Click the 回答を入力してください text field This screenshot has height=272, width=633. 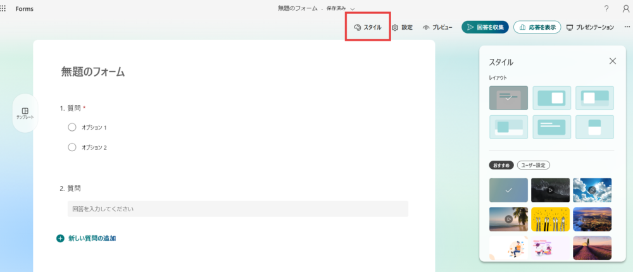(x=238, y=209)
